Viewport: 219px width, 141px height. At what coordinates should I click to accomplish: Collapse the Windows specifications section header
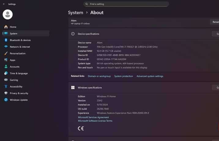coord(143,88)
